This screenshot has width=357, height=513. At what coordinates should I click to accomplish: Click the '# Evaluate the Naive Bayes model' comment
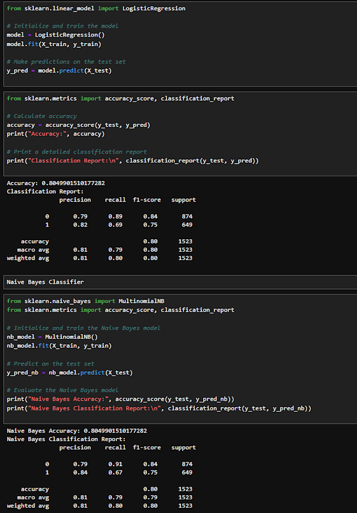pyautogui.click(x=62, y=390)
